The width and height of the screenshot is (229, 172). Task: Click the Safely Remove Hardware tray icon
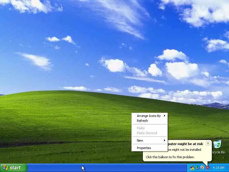(x=197, y=168)
